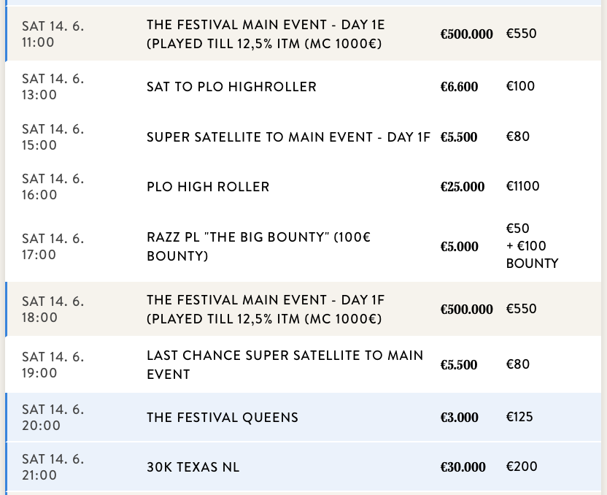This screenshot has width=607, height=495.
Task: Click the Sat 14. 6. 16:00 time cell
Action: pos(53,187)
